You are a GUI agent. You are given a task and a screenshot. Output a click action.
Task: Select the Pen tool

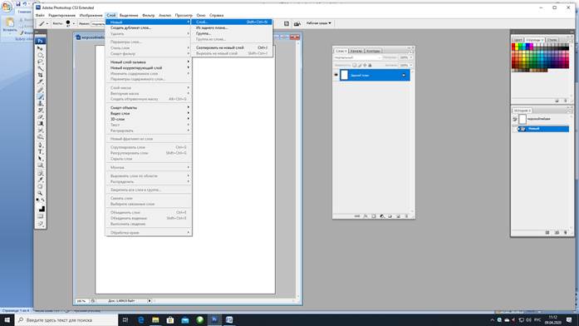tap(40, 145)
